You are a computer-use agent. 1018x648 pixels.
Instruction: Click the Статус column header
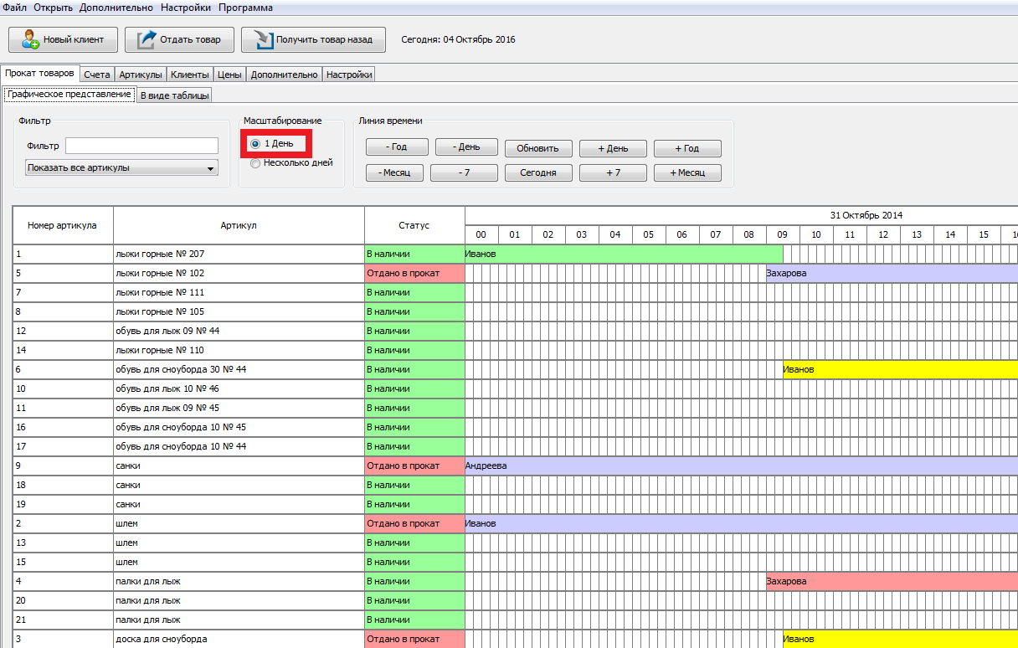[x=414, y=225]
